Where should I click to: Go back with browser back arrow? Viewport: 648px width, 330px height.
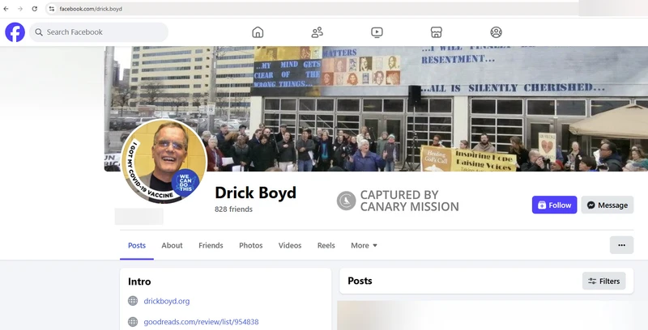(x=6, y=9)
